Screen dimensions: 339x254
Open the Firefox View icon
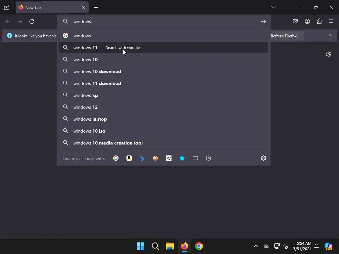point(7,7)
